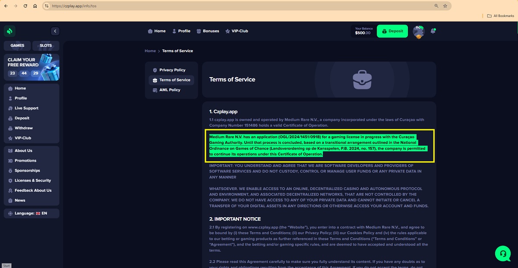The image size is (518, 268).
Task: Open VIP-Club in the top navigation
Action: click(x=236, y=31)
